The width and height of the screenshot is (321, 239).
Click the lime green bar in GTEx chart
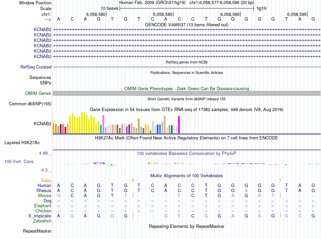139,126
